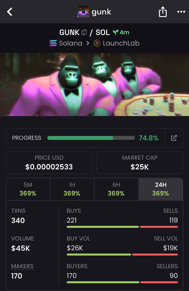Switch to the 6H timeframe tab
This screenshot has width=189, height=291.
coord(116,189)
